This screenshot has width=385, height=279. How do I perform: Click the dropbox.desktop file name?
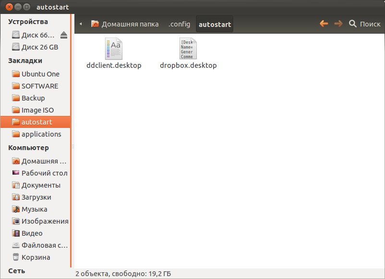click(x=188, y=65)
